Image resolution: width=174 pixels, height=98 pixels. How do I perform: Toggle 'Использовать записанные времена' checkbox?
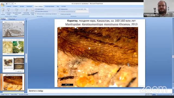(x=36, y=14)
